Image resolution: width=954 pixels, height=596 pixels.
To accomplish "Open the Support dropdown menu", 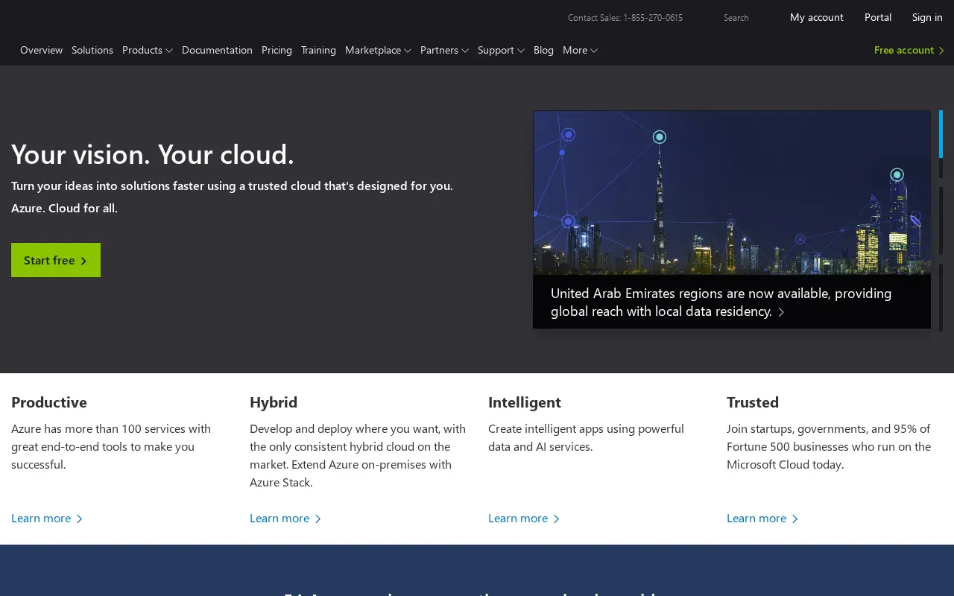I will coord(501,50).
